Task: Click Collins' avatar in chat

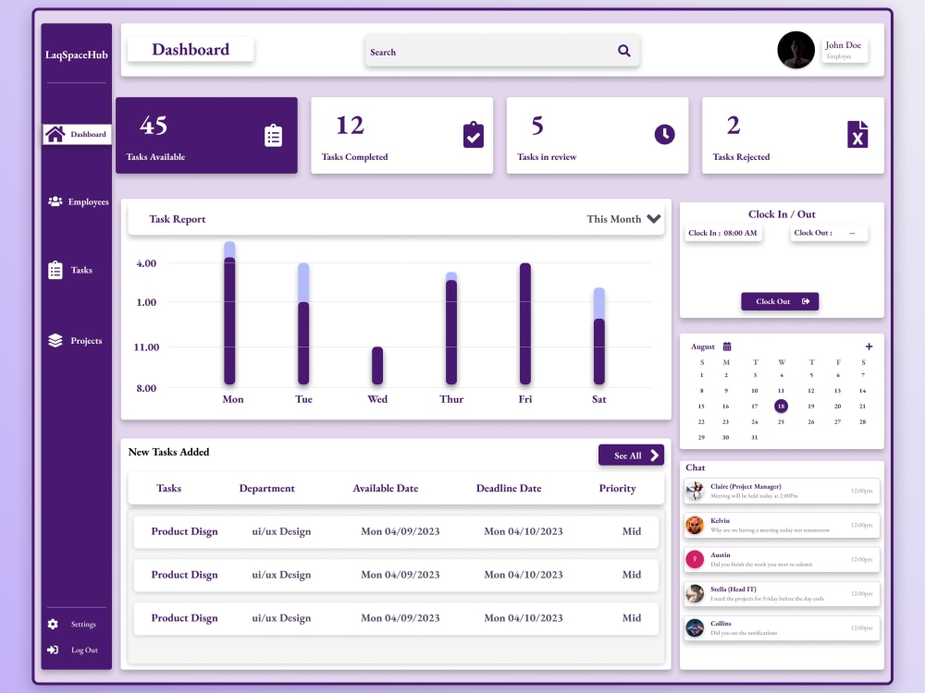Action: click(x=695, y=627)
